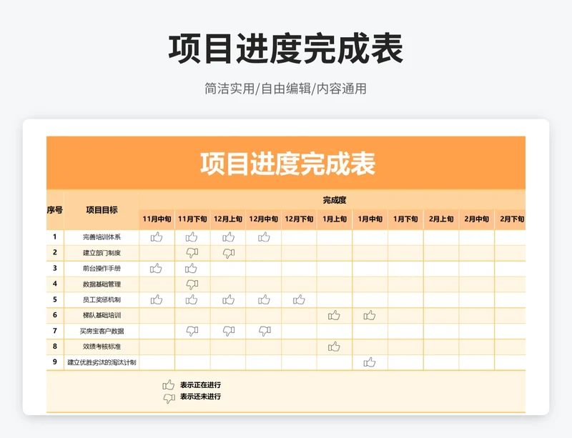
Task: Click thumbs-up for 梯队基础培训 under 1月中旬
Action: (370, 315)
